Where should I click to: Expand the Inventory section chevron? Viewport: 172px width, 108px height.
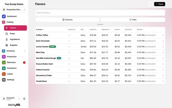[25, 51]
